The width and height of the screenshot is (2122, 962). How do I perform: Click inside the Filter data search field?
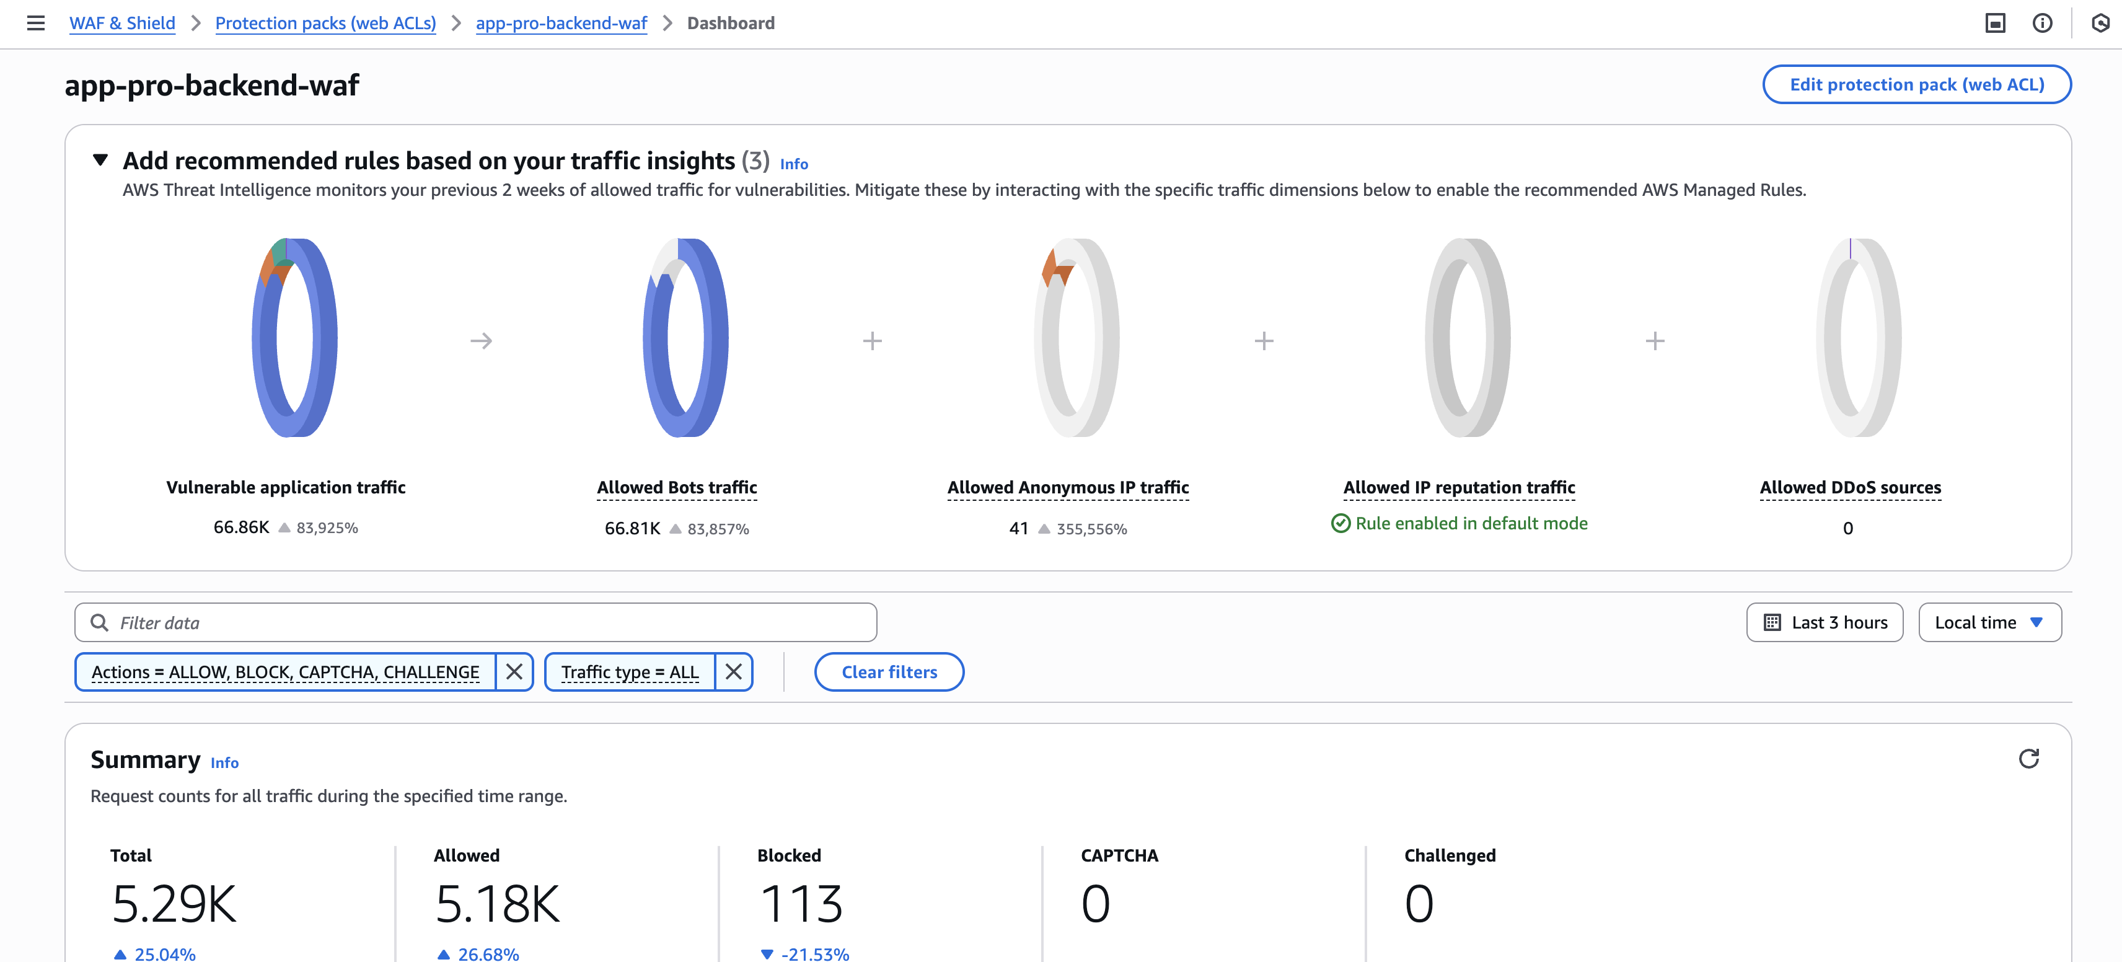point(330,623)
